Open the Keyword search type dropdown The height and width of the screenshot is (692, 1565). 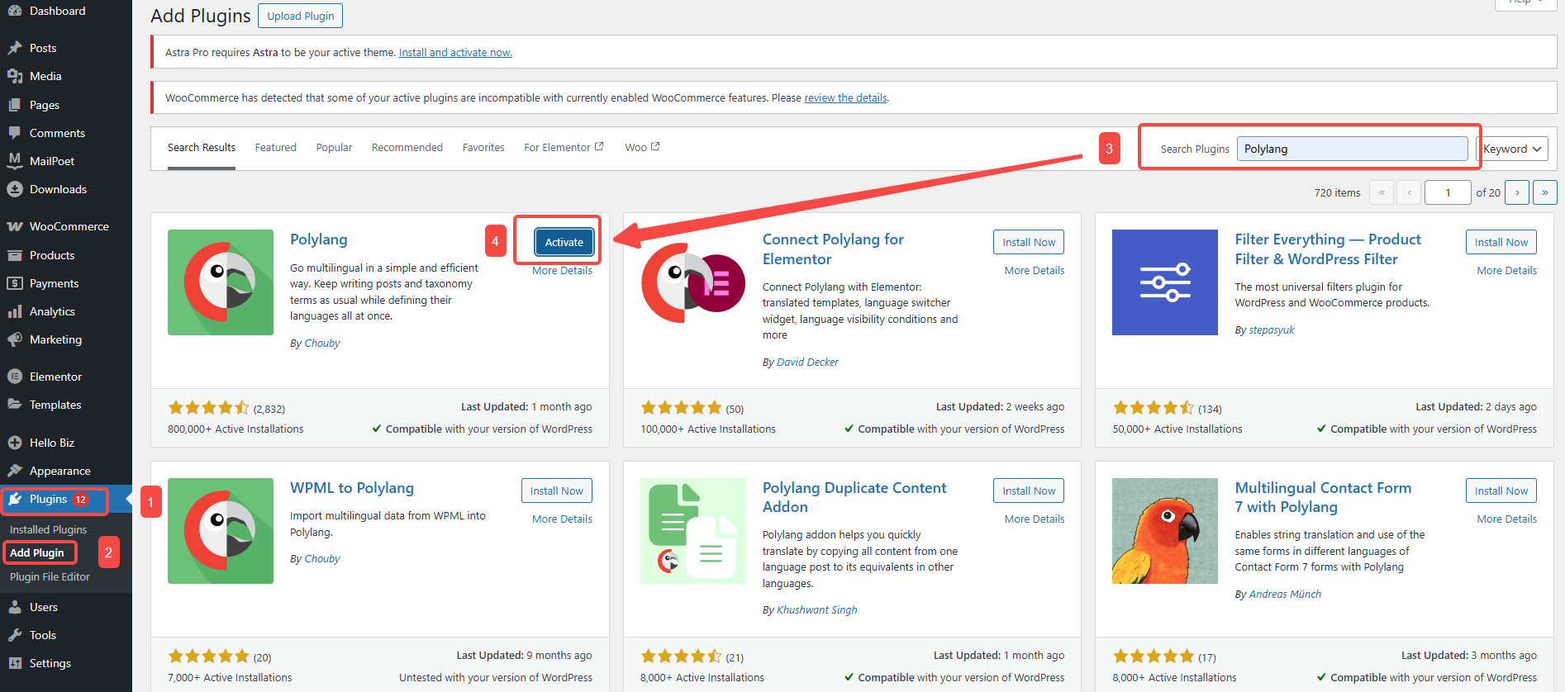click(x=1512, y=149)
